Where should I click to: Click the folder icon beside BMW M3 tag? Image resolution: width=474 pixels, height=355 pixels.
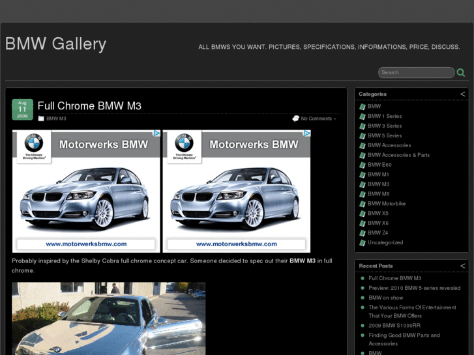[41, 119]
